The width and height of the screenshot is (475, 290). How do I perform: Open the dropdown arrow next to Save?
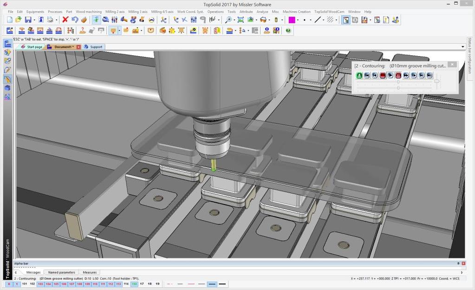point(34,20)
